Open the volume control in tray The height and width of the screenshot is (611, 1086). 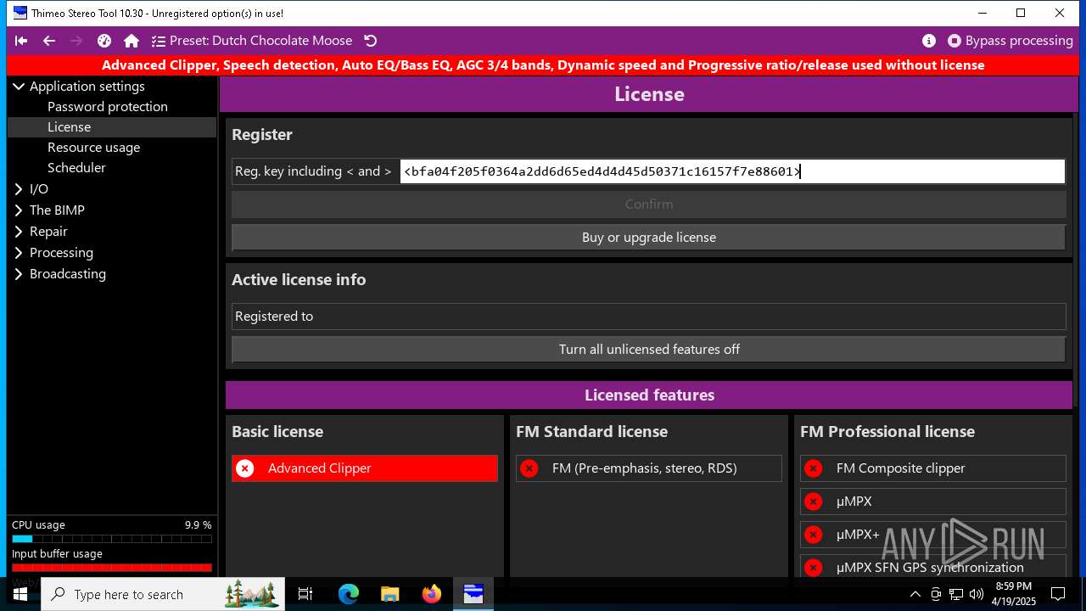click(x=976, y=594)
